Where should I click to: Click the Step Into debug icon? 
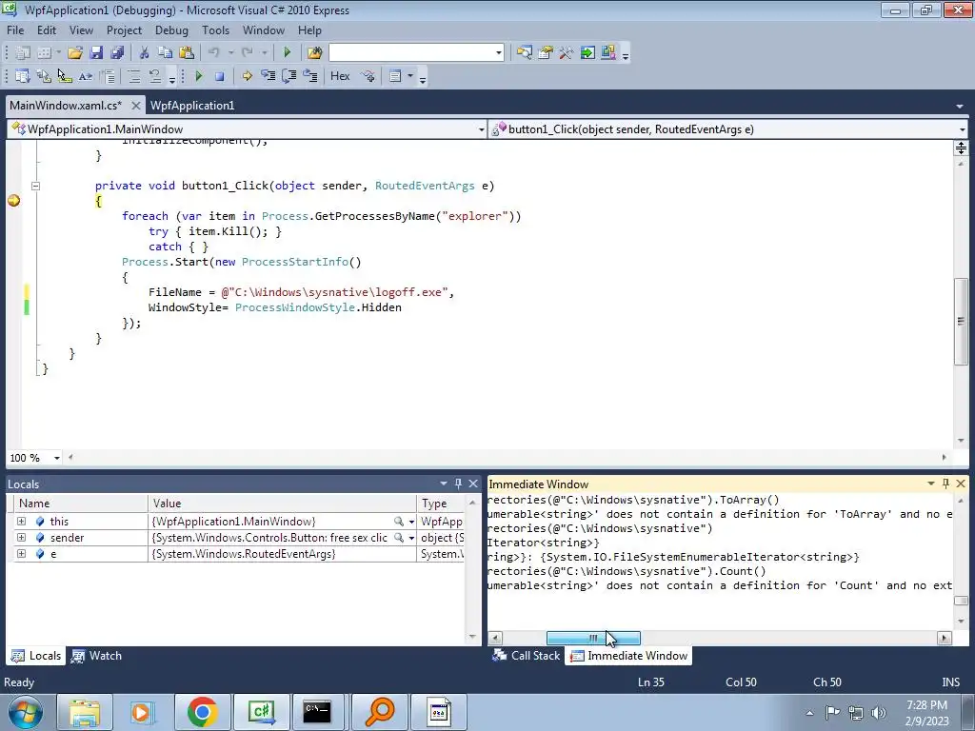(268, 76)
